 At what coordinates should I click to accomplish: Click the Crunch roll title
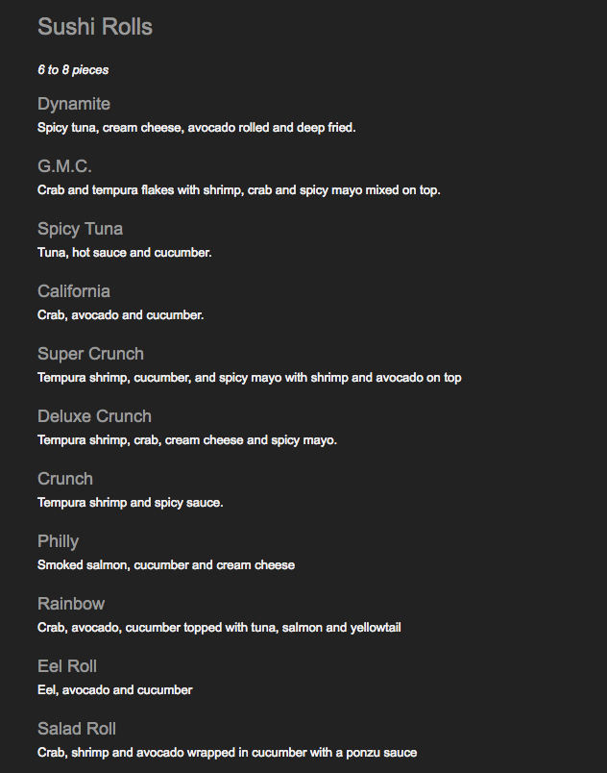65,479
